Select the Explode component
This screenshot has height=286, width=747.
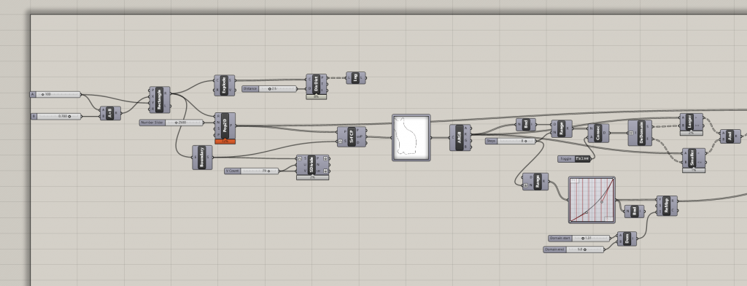225,85
